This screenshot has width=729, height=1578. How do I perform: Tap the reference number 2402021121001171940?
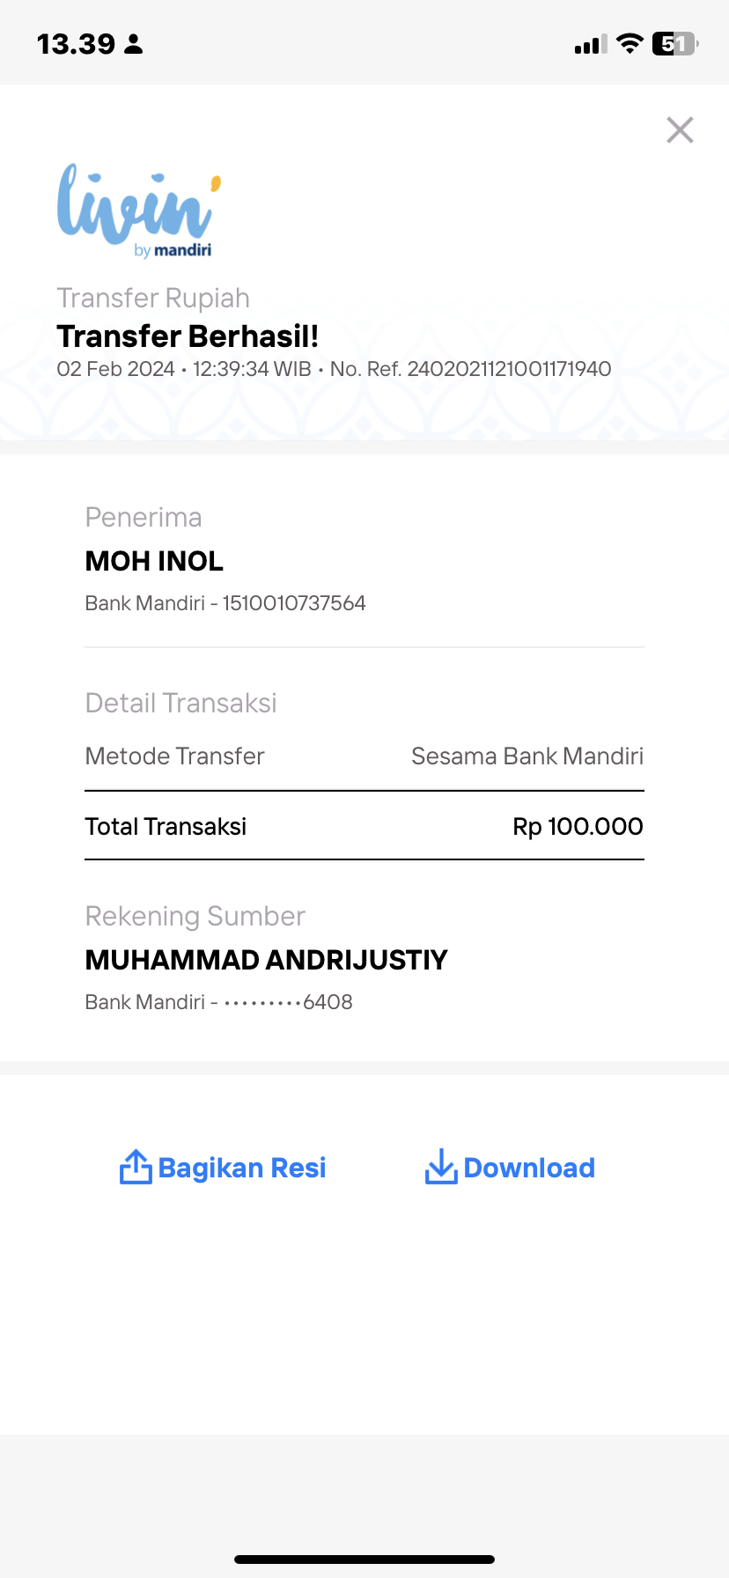(x=509, y=369)
